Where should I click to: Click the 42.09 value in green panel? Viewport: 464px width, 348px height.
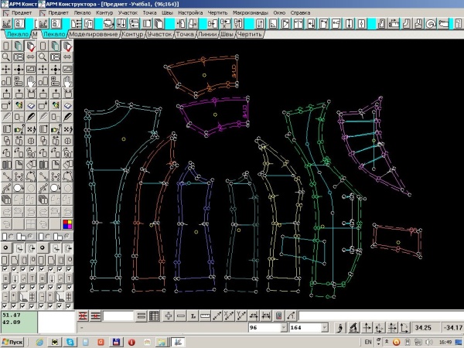(12, 322)
